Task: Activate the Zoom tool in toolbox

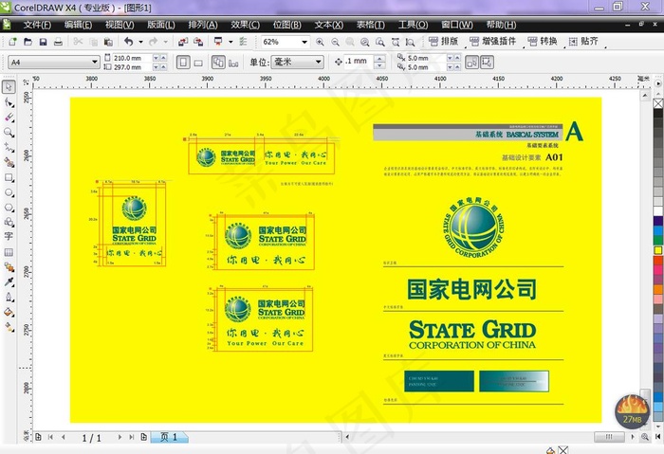Action: click(9, 133)
